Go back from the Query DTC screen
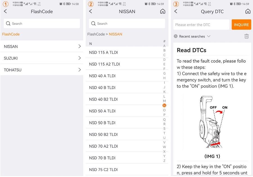253x177 pixels. pyautogui.click(x=176, y=11)
